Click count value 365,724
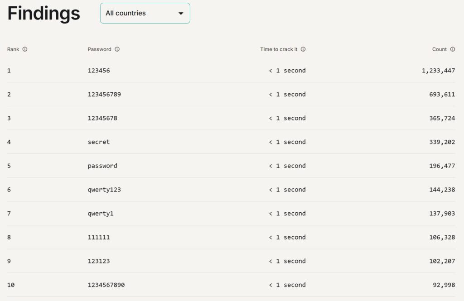Screen dimensions: 464x301 click(442, 118)
